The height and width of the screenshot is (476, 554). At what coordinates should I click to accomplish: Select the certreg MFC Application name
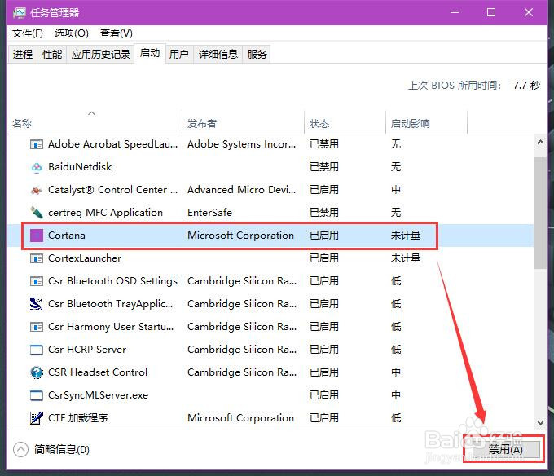point(105,213)
